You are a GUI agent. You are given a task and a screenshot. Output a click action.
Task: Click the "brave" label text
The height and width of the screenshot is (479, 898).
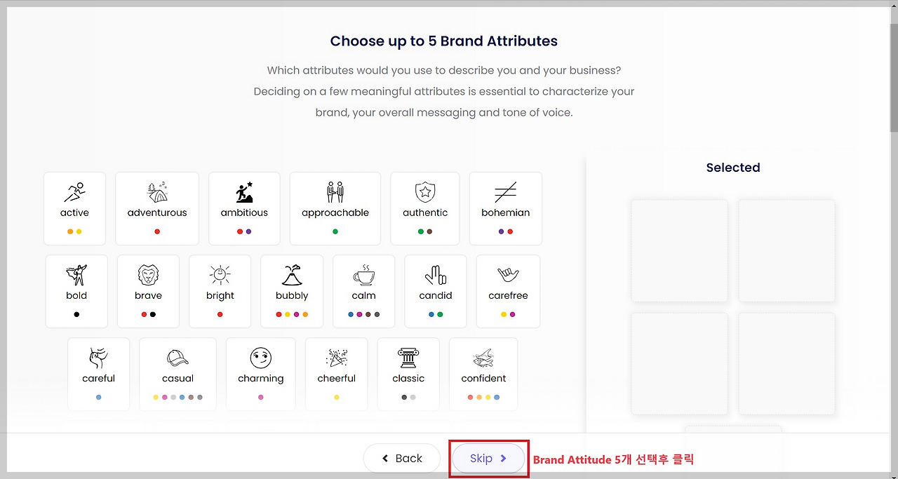(148, 295)
